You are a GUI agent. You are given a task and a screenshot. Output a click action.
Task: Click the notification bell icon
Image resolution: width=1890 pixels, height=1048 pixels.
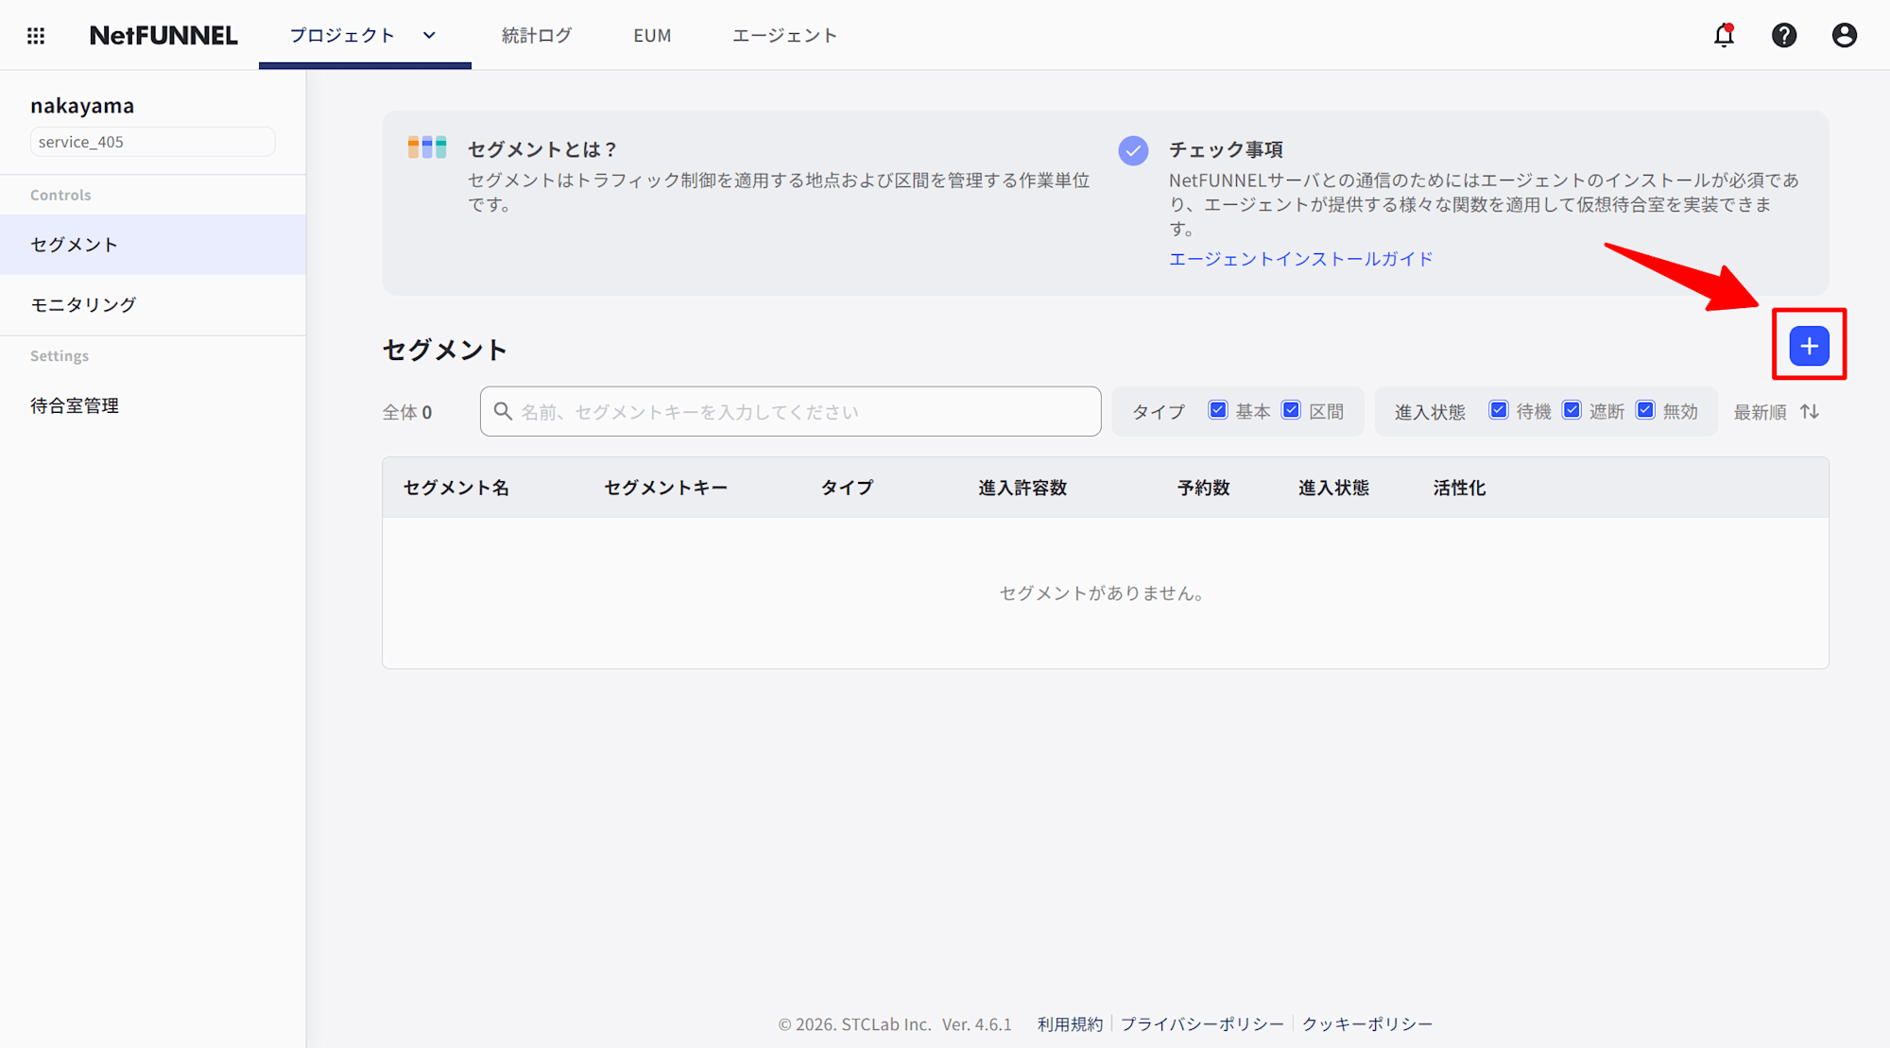(x=1724, y=36)
